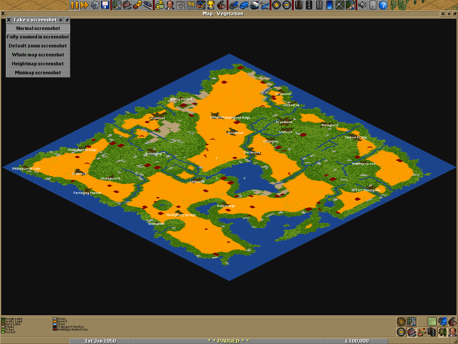Open the map menu in the toolbar
The image size is (458, 344).
pos(117,5)
